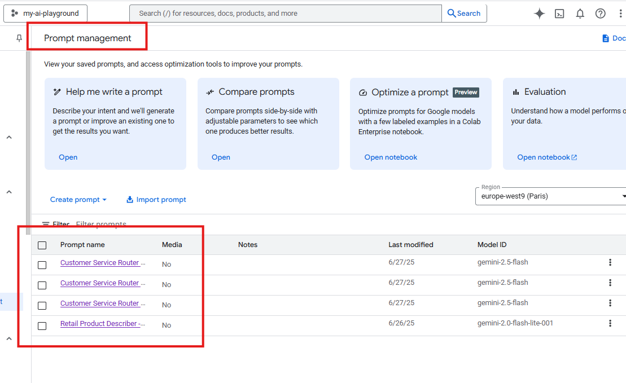This screenshot has width=626, height=383.
Task: Click the sidebar vertical scrollbar
Action: coord(28,143)
